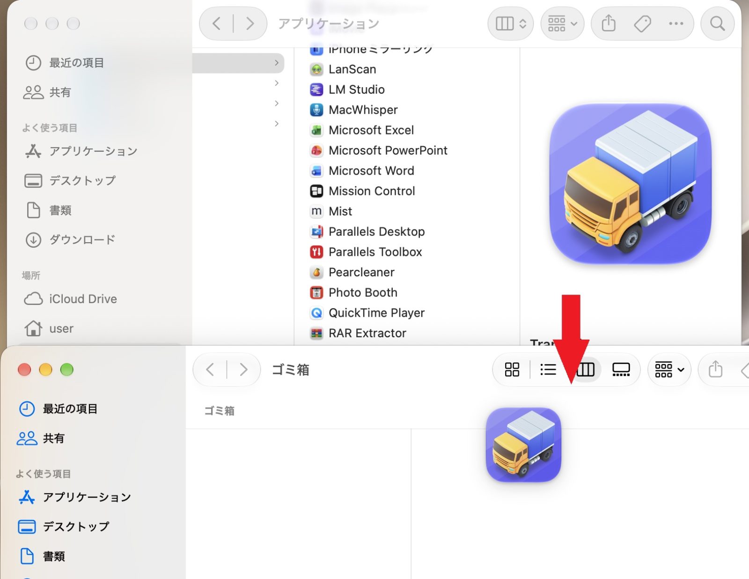Click the share button in Trash window
The width and height of the screenshot is (749, 579).
[x=715, y=370]
